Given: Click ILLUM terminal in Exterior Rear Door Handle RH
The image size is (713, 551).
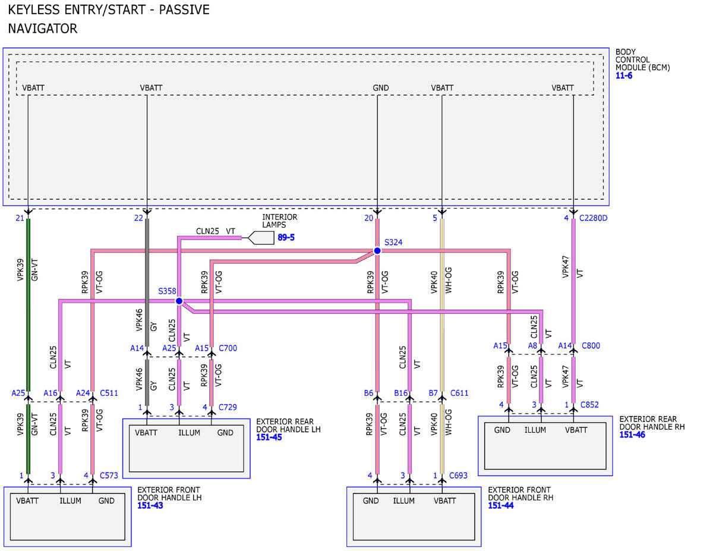Looking at the screenshot, I should pos(535,430).
